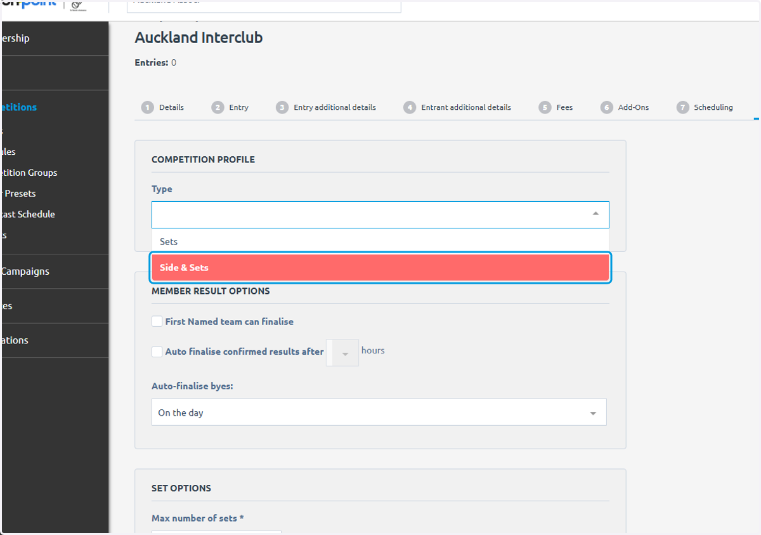This screenshot has height=535, width=761.
Task: Click step 4 number circle icon
Action: pyautogui.click(x=410, y=107)
